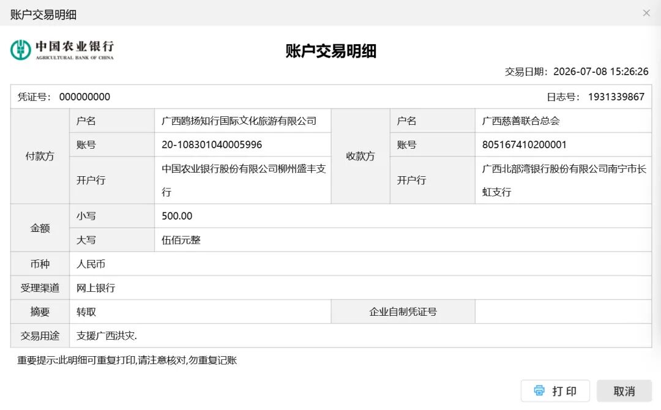Select the payer account number 20-108301040005996
Viewport: 661px width, 410px height.
click(x=212, y=144)
